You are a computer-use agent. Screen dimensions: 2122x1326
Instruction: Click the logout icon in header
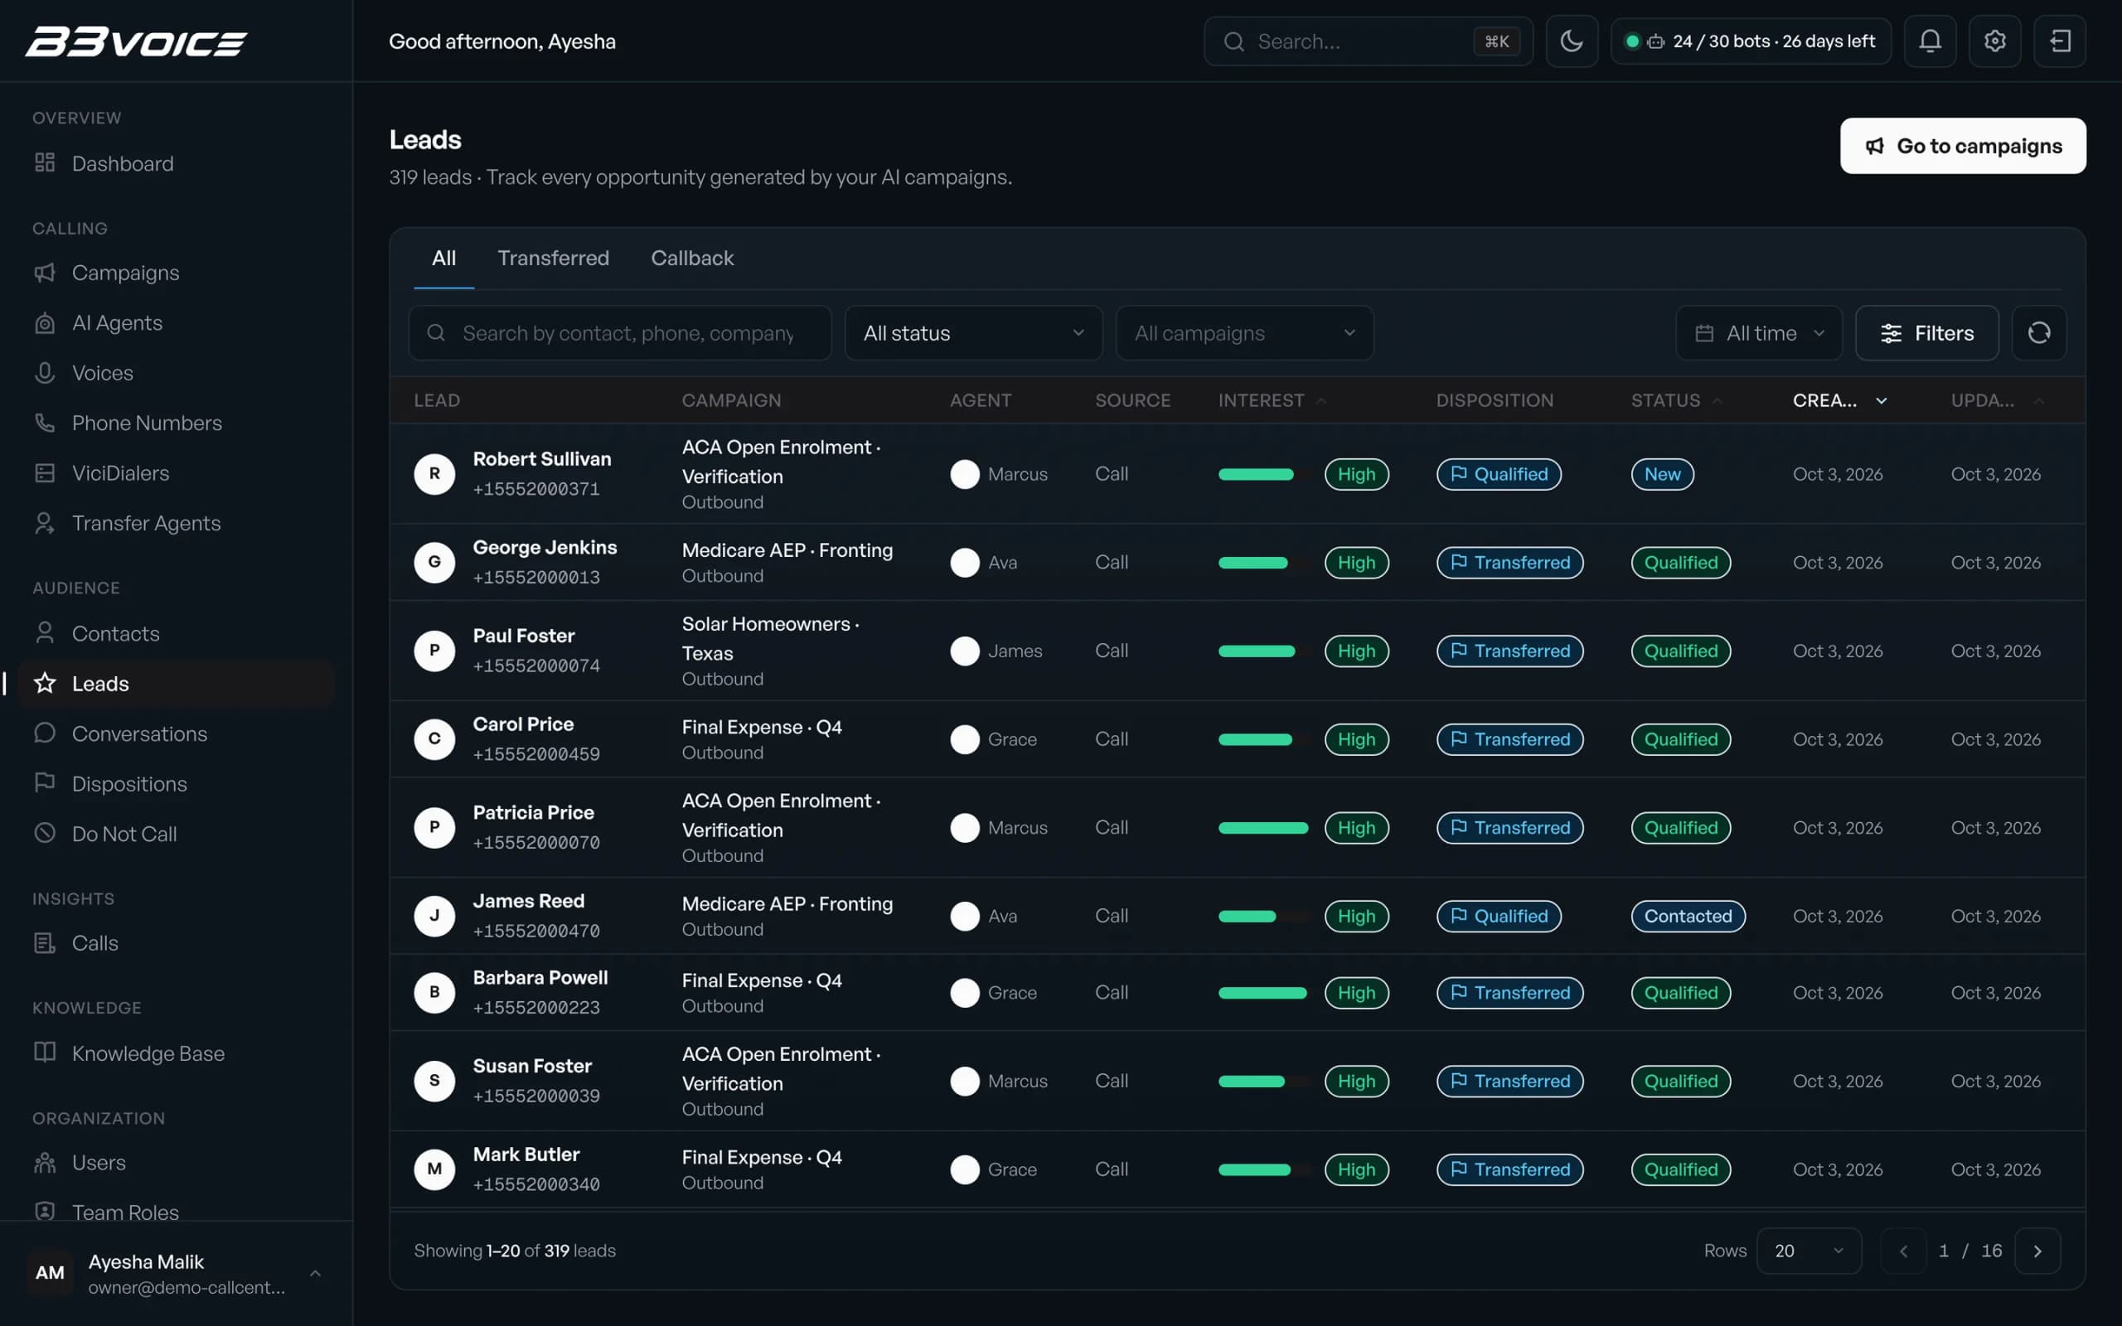pyautogui.click(x=2059, y=41)
